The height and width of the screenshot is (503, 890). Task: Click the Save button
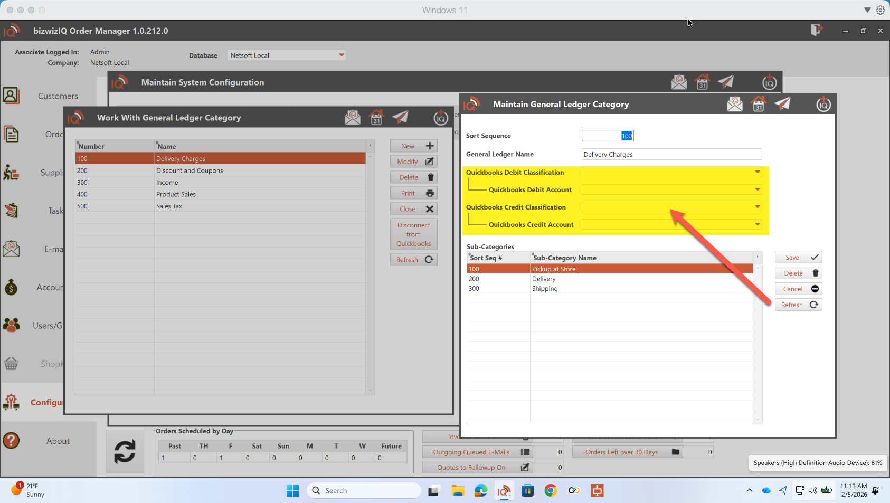point(798,258)
